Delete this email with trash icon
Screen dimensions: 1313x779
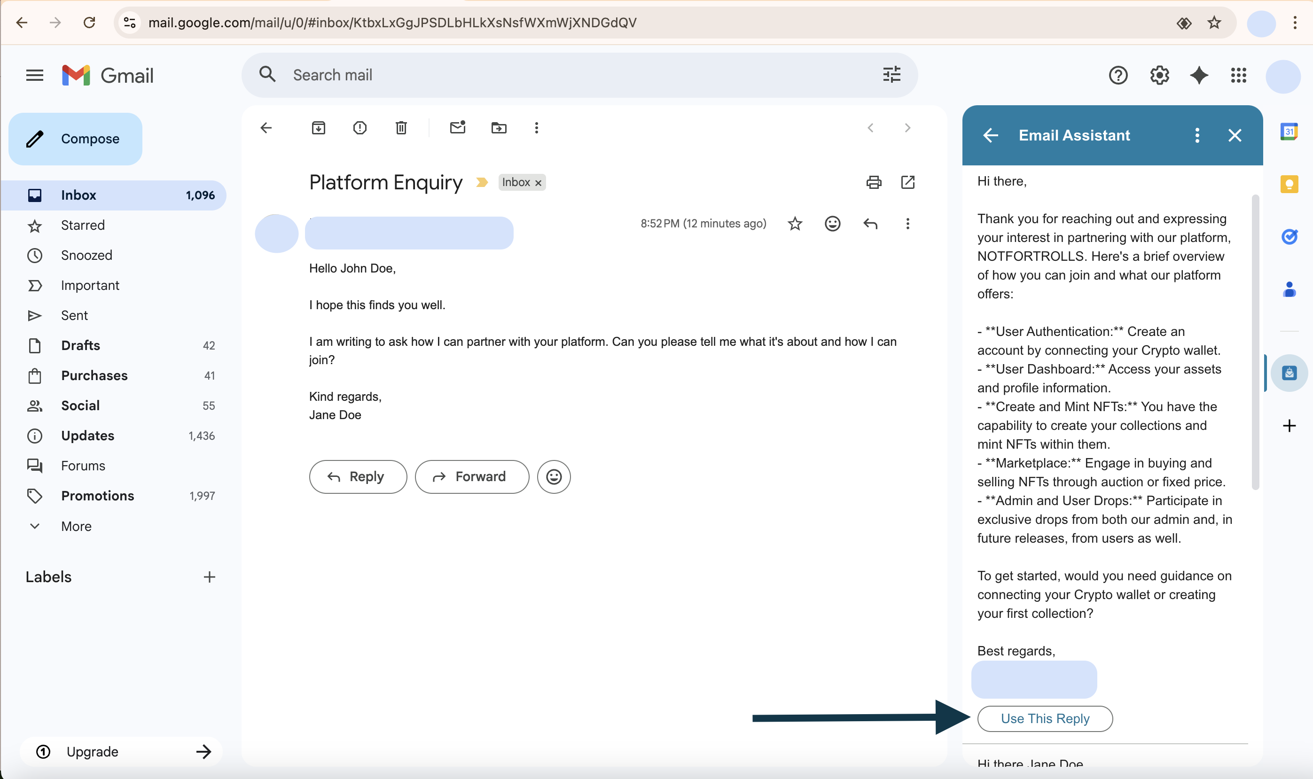point(401,127)
